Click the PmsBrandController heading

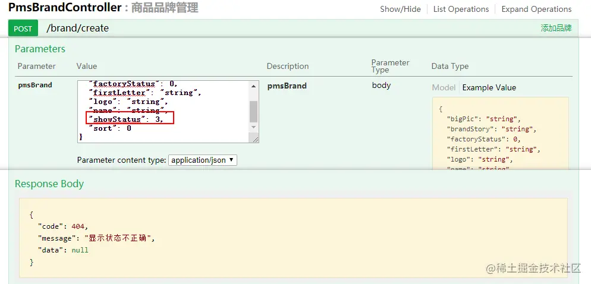[x=65, y=7]
